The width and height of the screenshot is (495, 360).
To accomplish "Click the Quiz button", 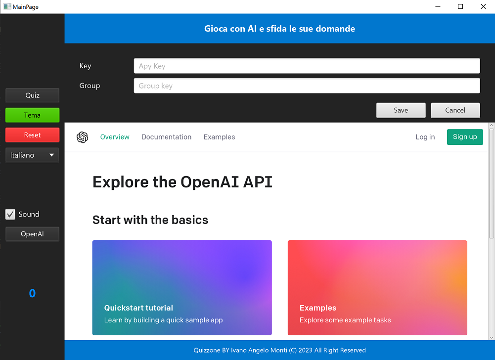I will [32, 95].
